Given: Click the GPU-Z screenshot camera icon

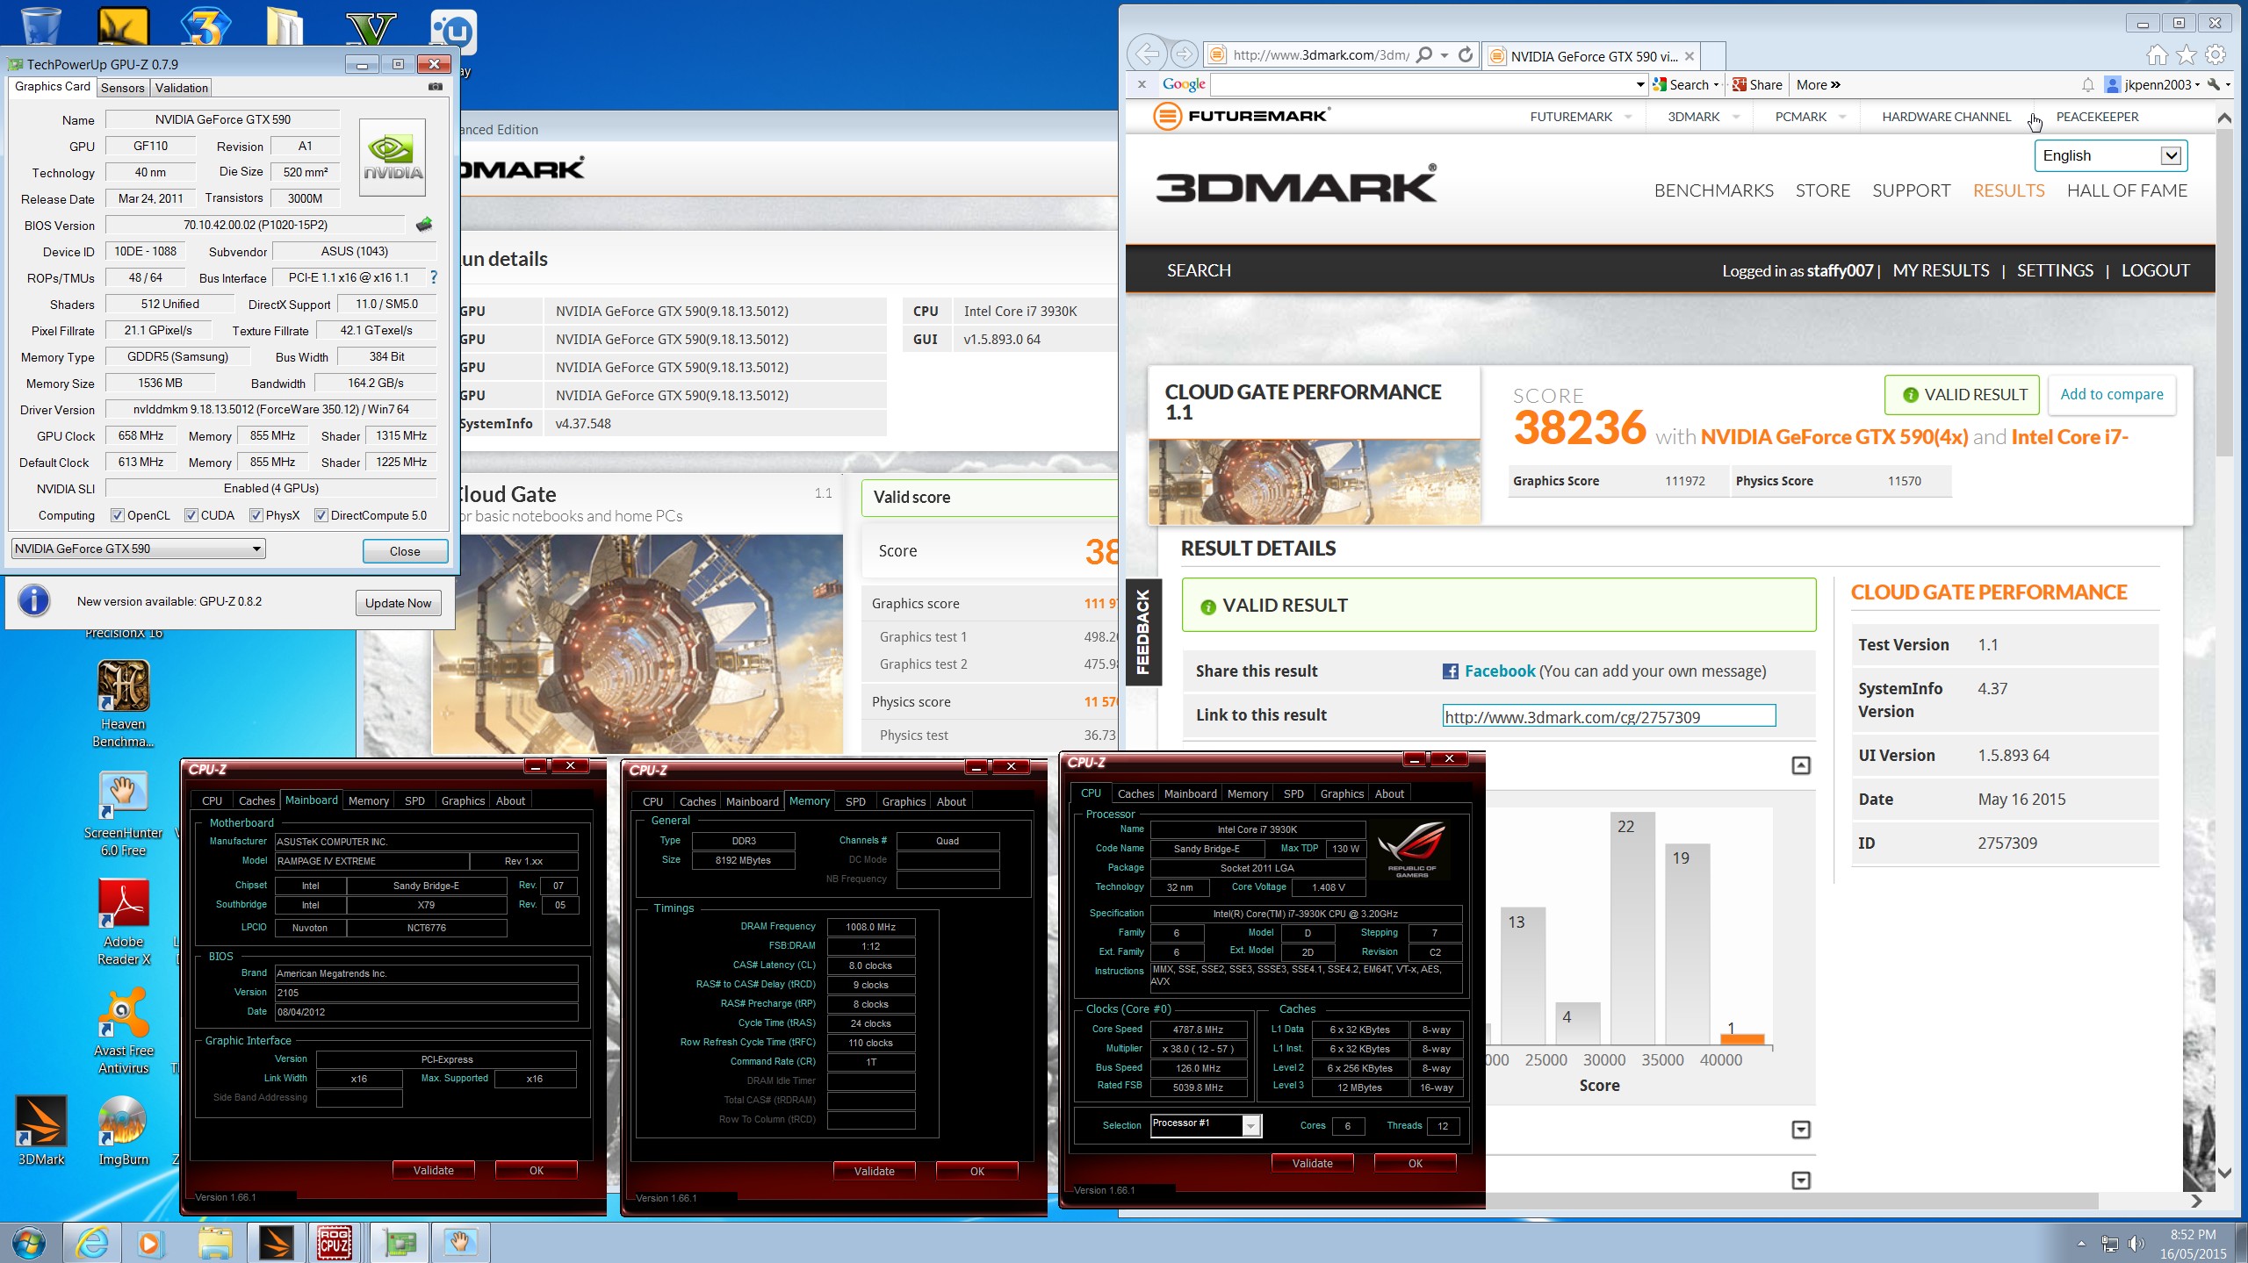Looking at the screenshot, I should point(435,87).
